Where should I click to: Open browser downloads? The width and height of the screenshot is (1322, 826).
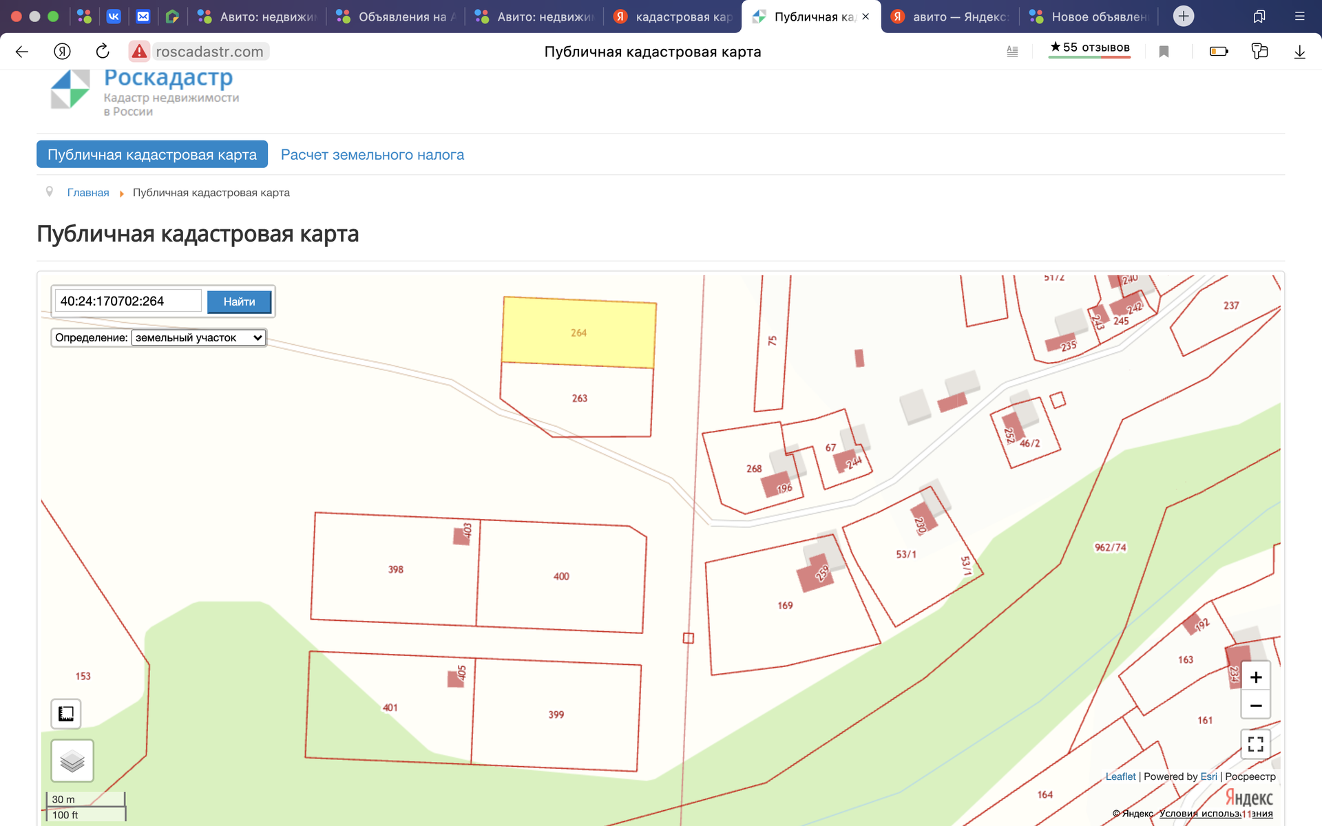1299,52
